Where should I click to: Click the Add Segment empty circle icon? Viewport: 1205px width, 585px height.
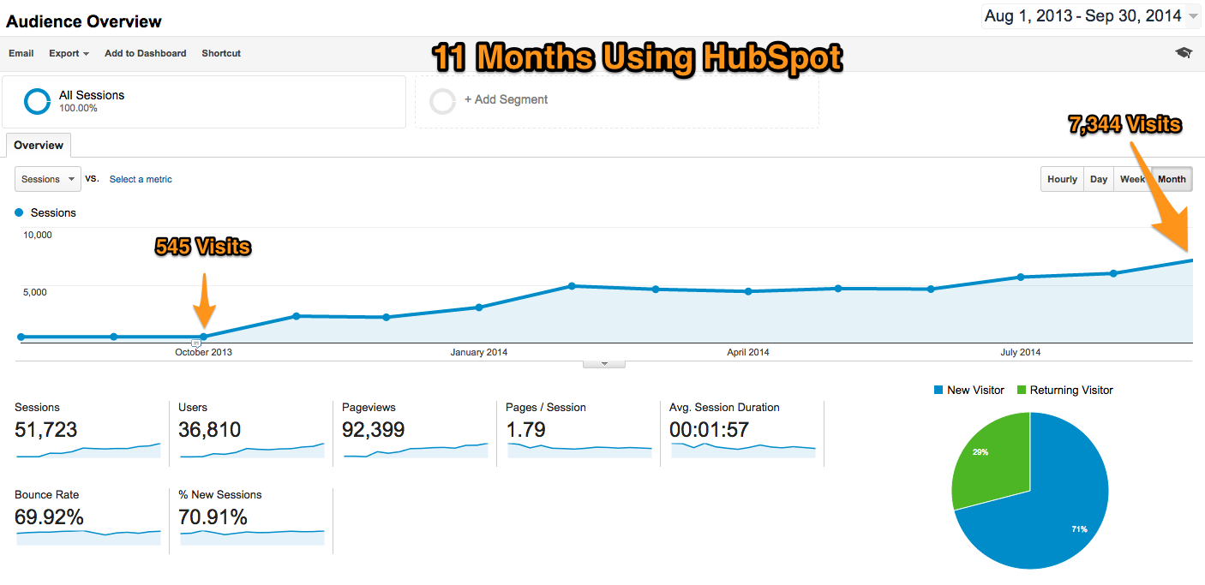pyautogui.click(x=443, y=101)
